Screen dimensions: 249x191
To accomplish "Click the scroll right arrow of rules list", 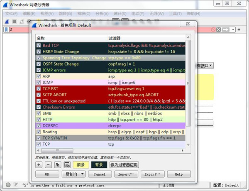I will point(183,150).
